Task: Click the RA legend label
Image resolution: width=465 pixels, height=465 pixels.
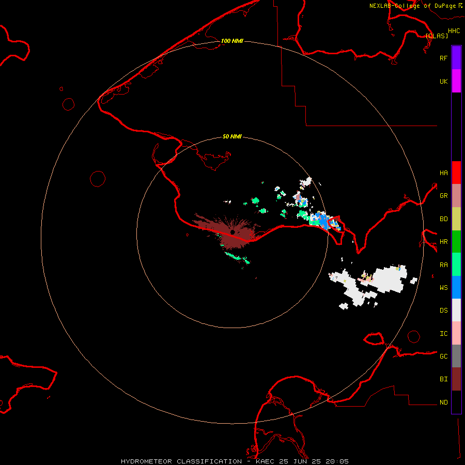Action: (443, 265)
